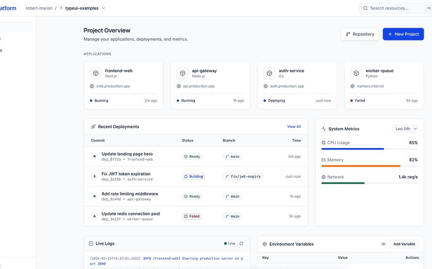Click the Time column header in deployments
This screenshot has width=432, height=269.
[x=296, y=140]
